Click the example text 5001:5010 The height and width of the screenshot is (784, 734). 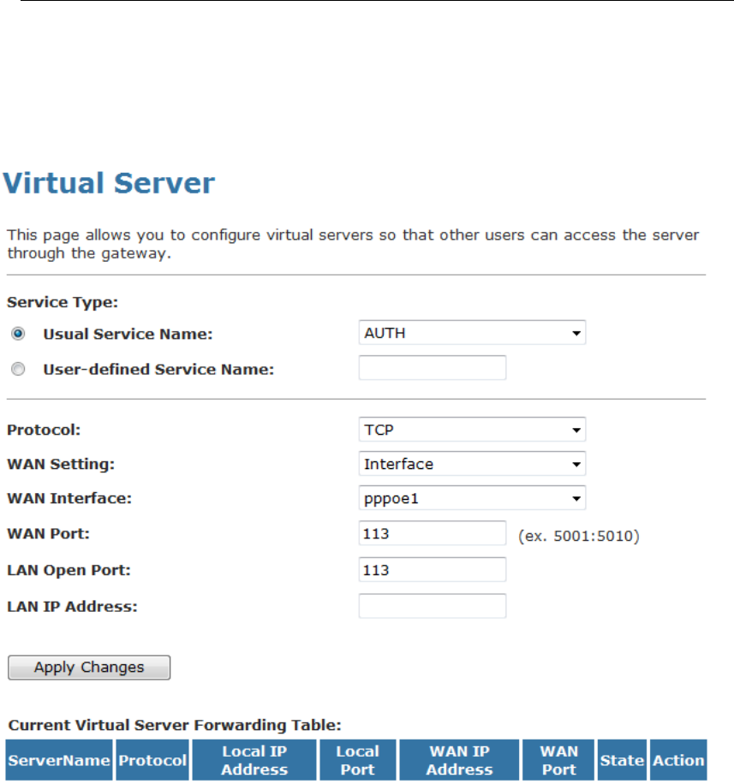coord(579,536)
